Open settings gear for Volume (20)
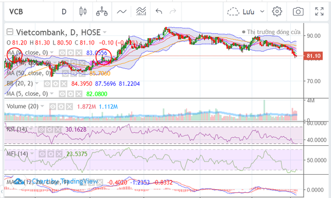This screenshot has height=198, width=331. (x=61, y=106)
